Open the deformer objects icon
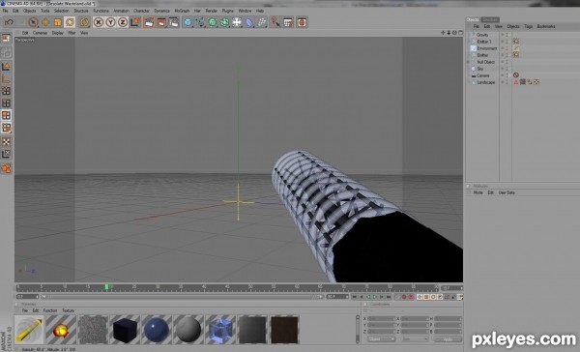 (x=249, y=22)
